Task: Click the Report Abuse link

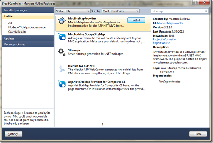Action: [x=162, y=43]
